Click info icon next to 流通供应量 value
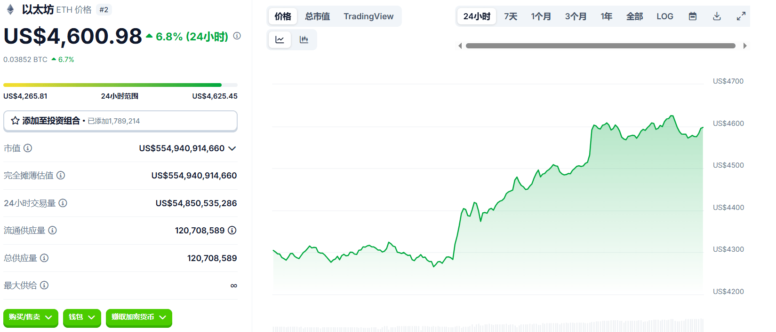Image resolution: width=776 pixels, height=332 pixels. [x=232, y=230]
